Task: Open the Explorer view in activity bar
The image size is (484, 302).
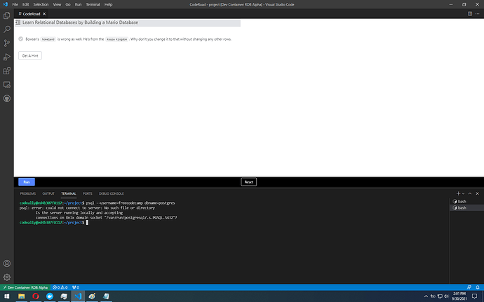Action: point(7,15)
